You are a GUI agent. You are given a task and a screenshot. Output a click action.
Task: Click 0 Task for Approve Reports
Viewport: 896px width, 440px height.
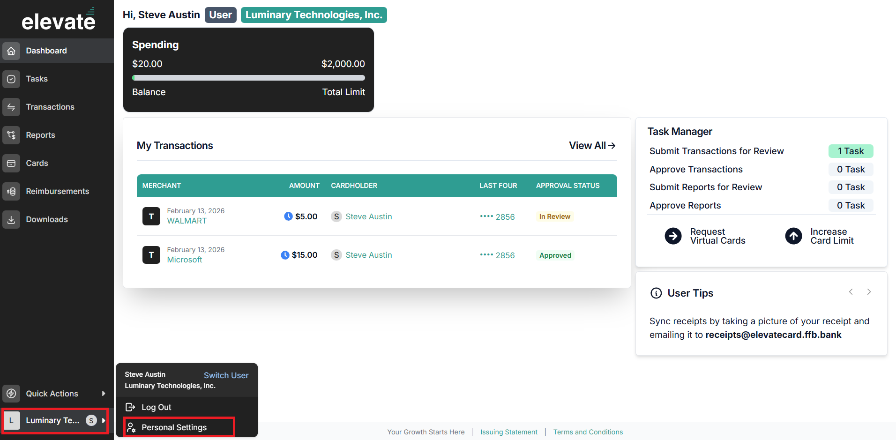[851, 205]
